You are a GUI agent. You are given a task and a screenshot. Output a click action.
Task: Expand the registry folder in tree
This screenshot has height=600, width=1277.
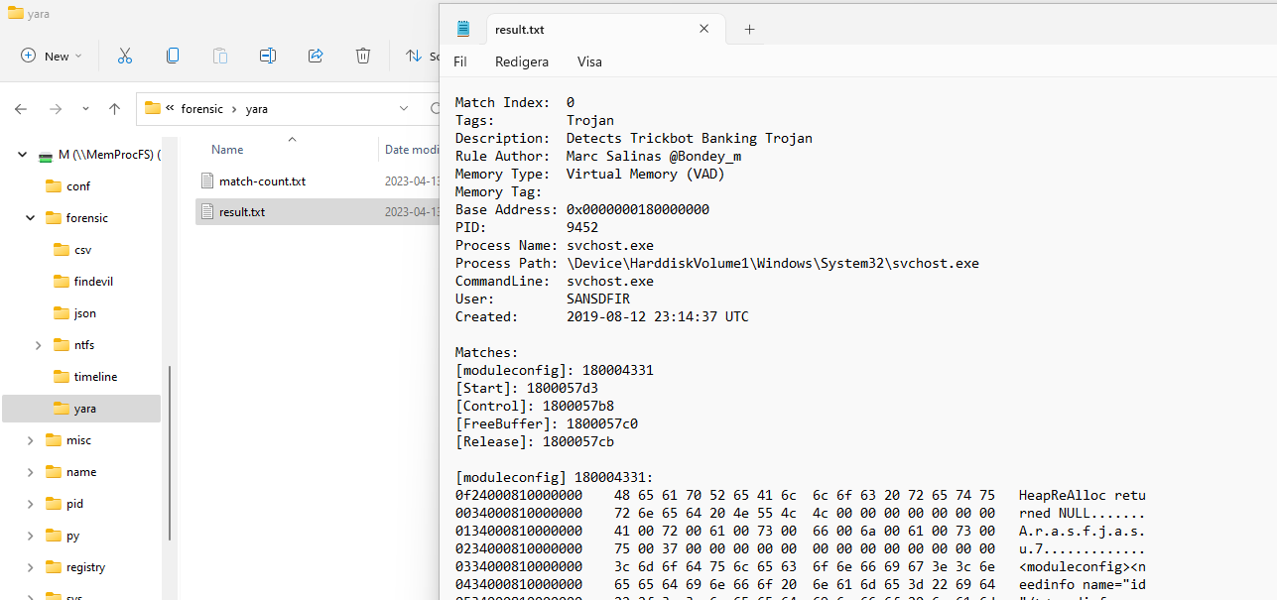pyautogui.click(x=30, y=567)
